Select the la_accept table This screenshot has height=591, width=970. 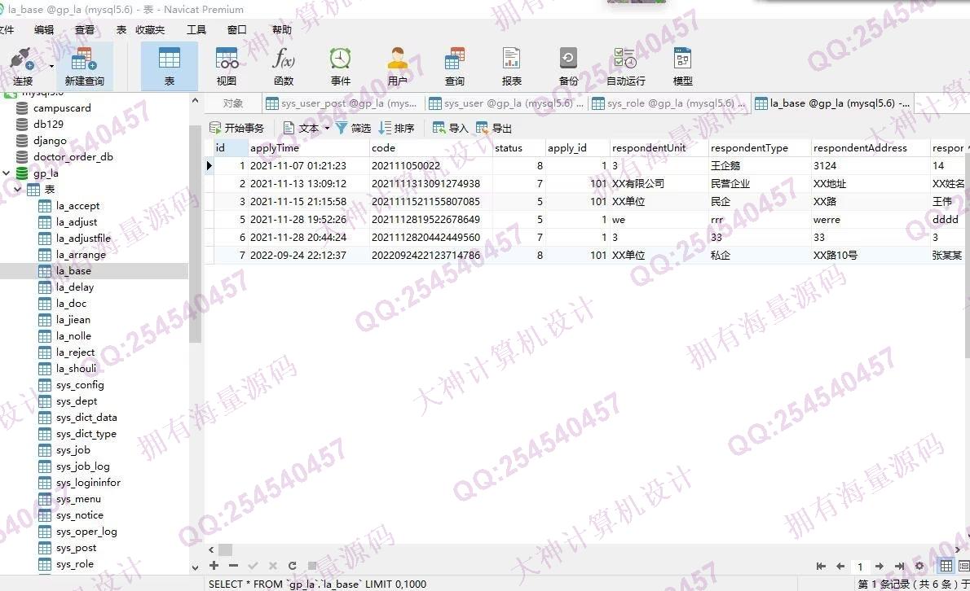point(77,206)
